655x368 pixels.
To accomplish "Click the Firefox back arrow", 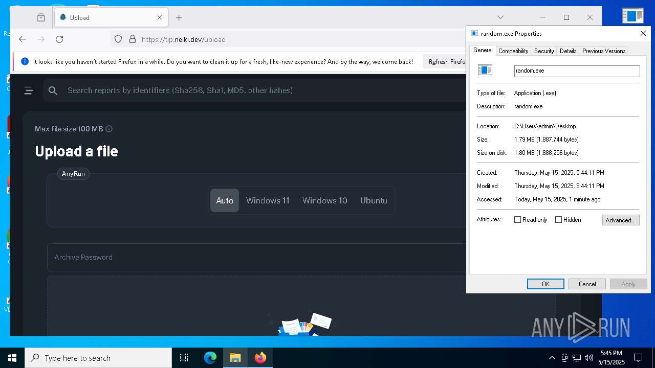I will (x=23, y=39).
